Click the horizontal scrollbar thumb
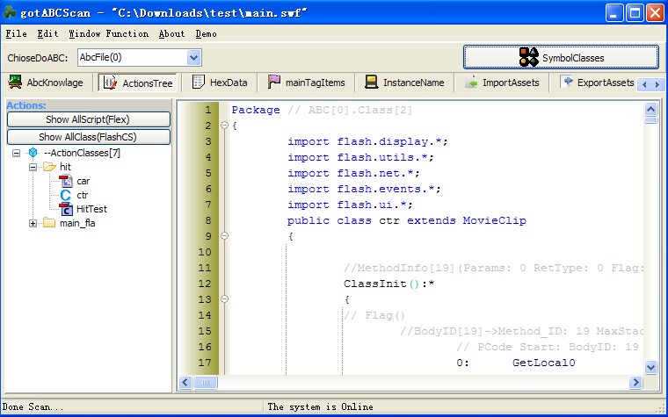 (206, 382)
